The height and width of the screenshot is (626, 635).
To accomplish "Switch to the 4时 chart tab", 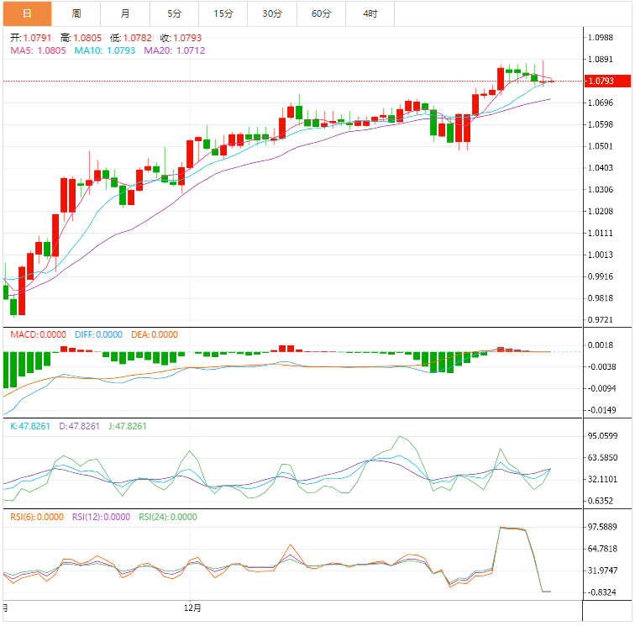I will click(370, 13).
